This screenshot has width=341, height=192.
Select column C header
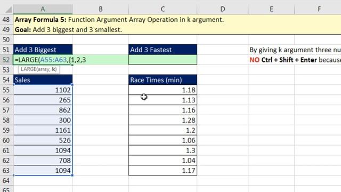163,9
